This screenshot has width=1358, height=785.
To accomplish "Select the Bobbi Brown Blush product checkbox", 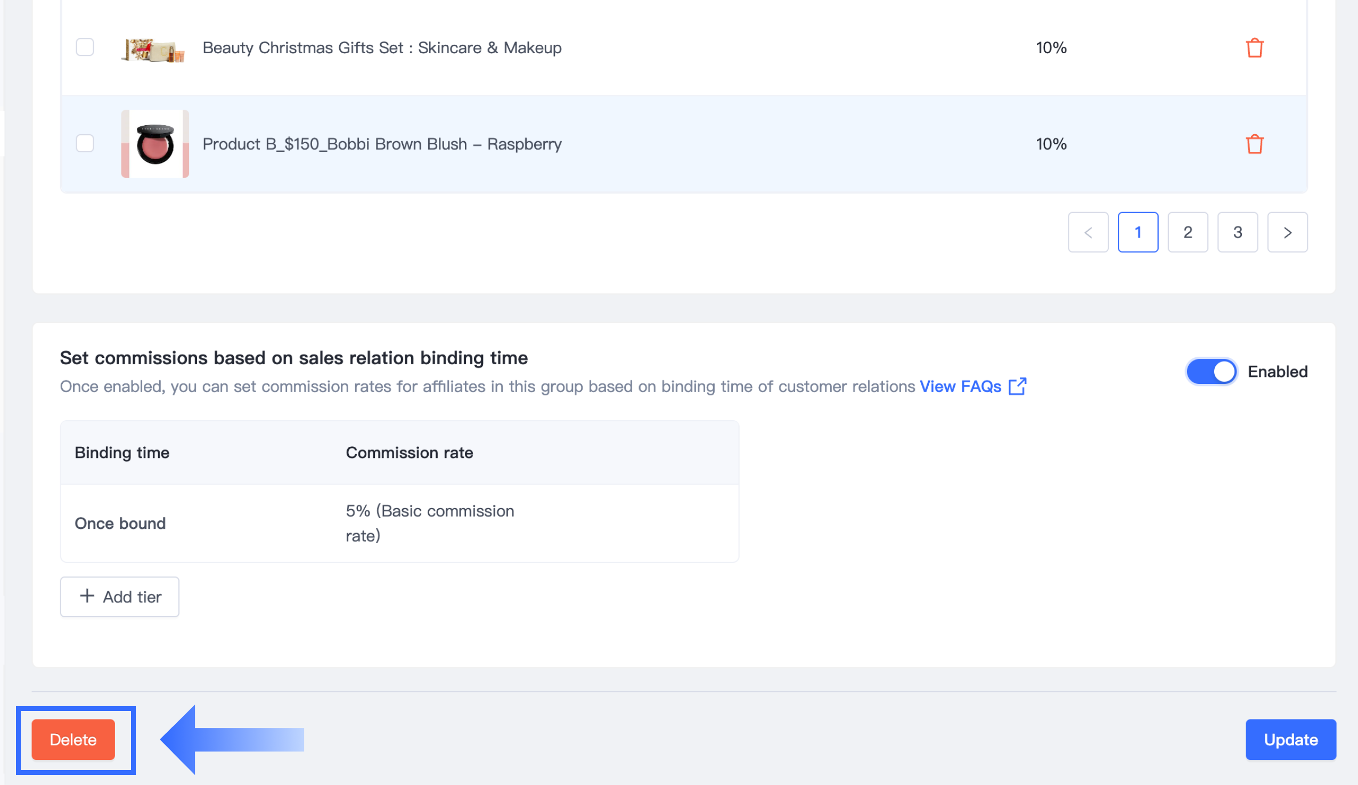I will click(x=85, y=143).
